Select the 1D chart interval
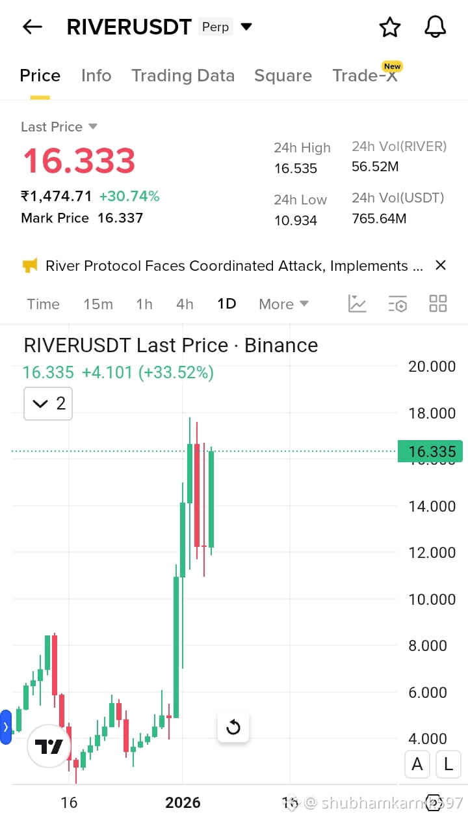Viewport: 468px width, 819px height. tap(226, 304)
